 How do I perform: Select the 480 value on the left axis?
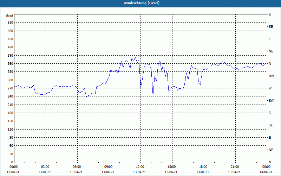pyautogui.click(x=11, y=31)
